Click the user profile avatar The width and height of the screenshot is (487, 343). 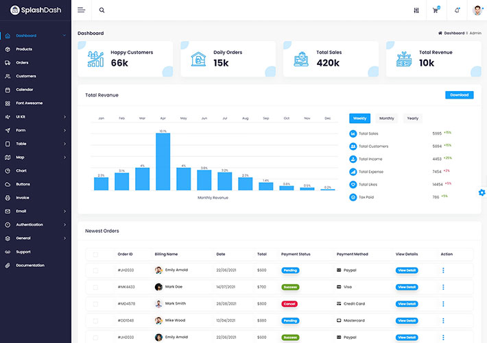click(478, 10)
